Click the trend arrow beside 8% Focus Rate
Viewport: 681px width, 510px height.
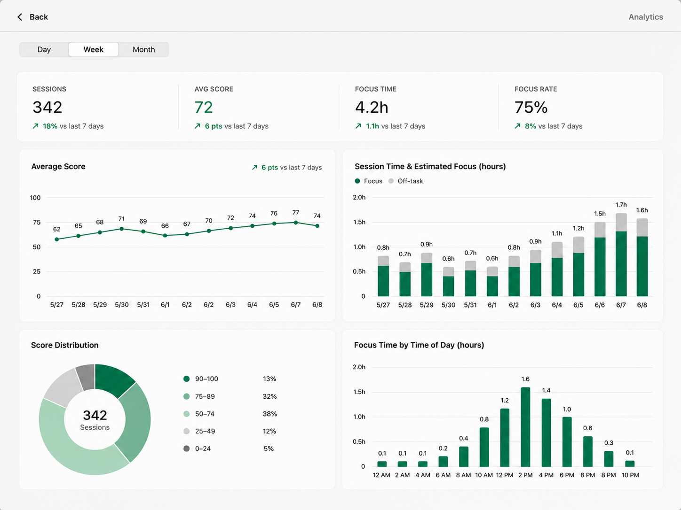(x=517, y=126)
